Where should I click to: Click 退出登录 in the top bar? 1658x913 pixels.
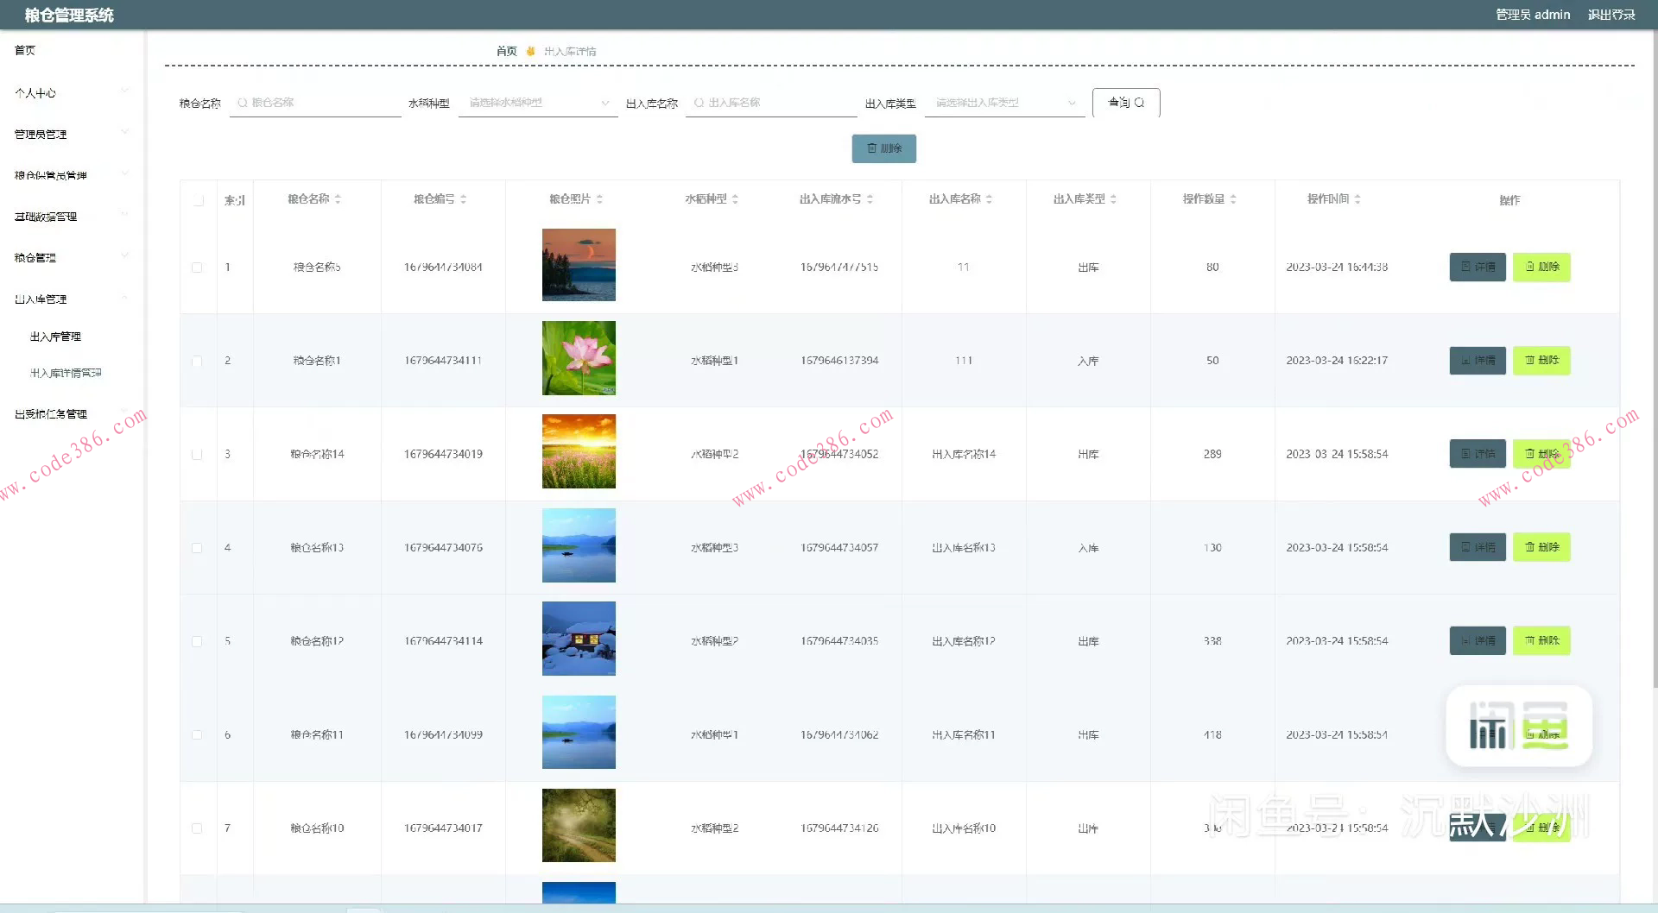[x=1611, y=15]
